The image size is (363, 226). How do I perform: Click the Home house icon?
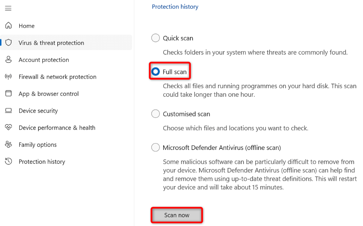pyautogui.click(x=8, y=26)
